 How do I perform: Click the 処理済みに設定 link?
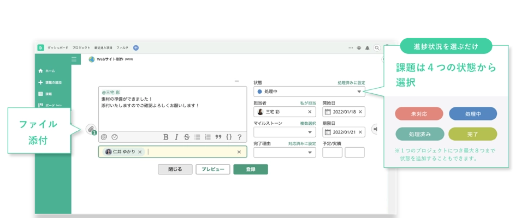[351, 83]
